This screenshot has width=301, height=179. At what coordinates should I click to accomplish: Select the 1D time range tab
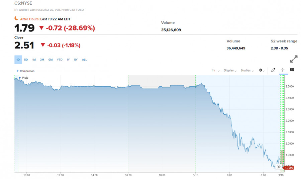coord(18,60)
